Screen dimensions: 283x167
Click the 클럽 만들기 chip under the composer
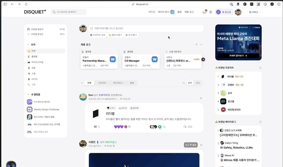click(x=115, y=35)
